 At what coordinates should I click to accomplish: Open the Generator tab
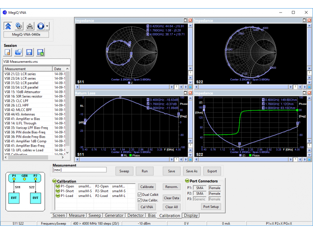tap(114, 215)
